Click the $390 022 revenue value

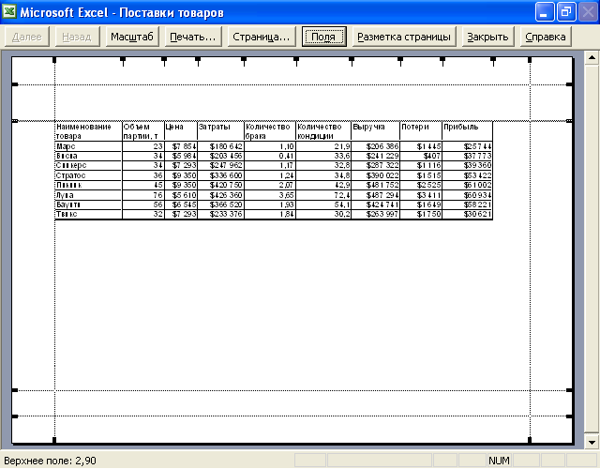382,175
